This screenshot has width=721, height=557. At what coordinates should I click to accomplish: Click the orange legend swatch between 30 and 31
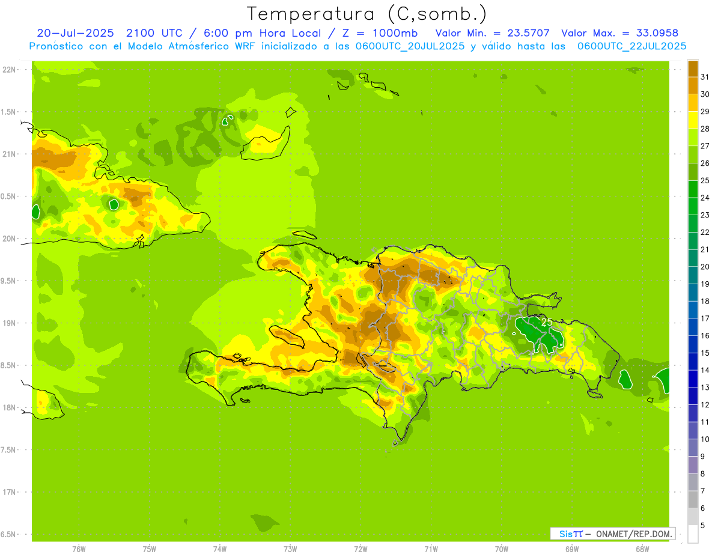click(693, 85)
